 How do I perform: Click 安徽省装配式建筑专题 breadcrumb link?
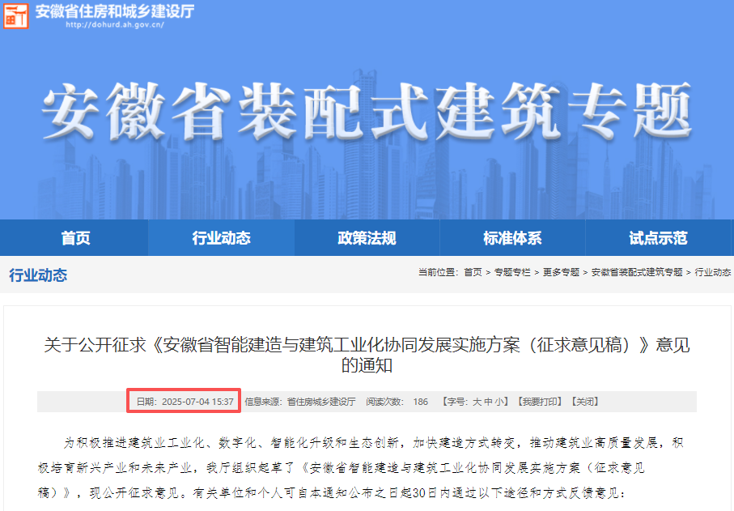point(637,273)
